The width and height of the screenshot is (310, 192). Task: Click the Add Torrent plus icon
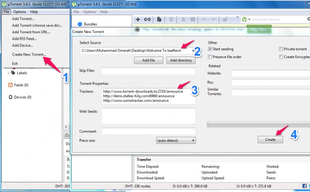tap(138, 20)
